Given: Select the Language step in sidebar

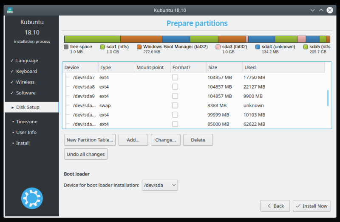Looking at the screenshot, I should [27, 61].
